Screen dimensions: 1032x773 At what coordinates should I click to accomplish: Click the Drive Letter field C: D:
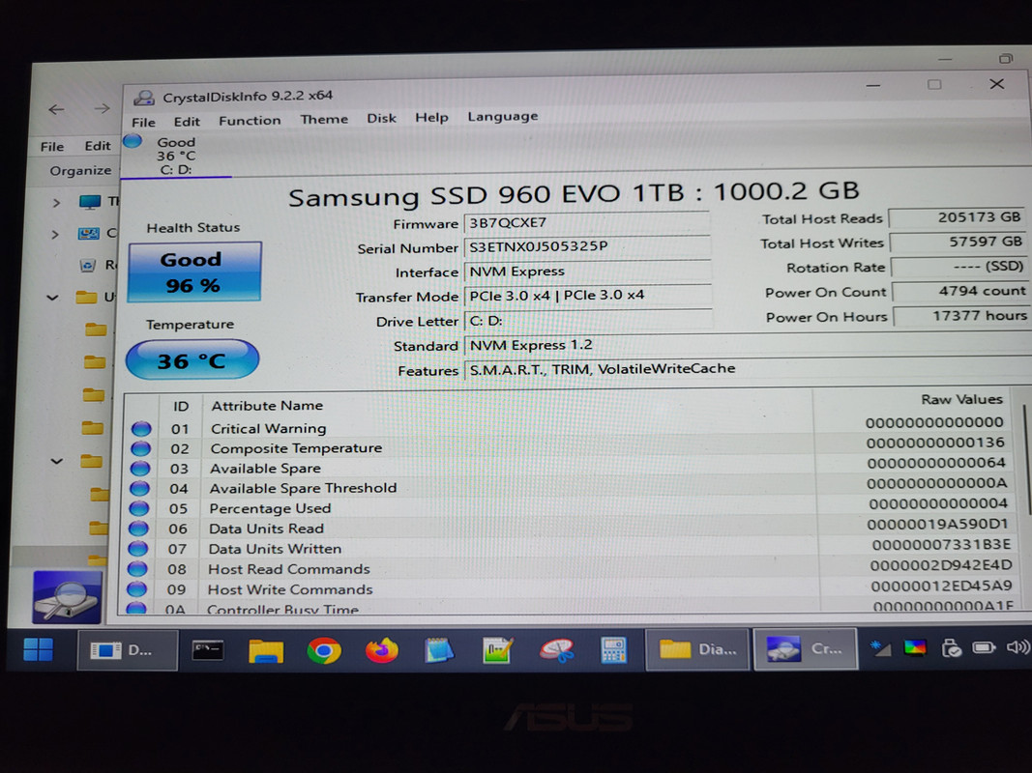click(x=587, y=320)
